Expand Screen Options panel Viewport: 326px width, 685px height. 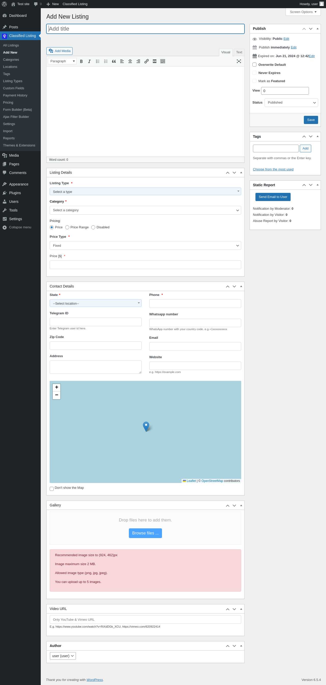click(303, 12)
